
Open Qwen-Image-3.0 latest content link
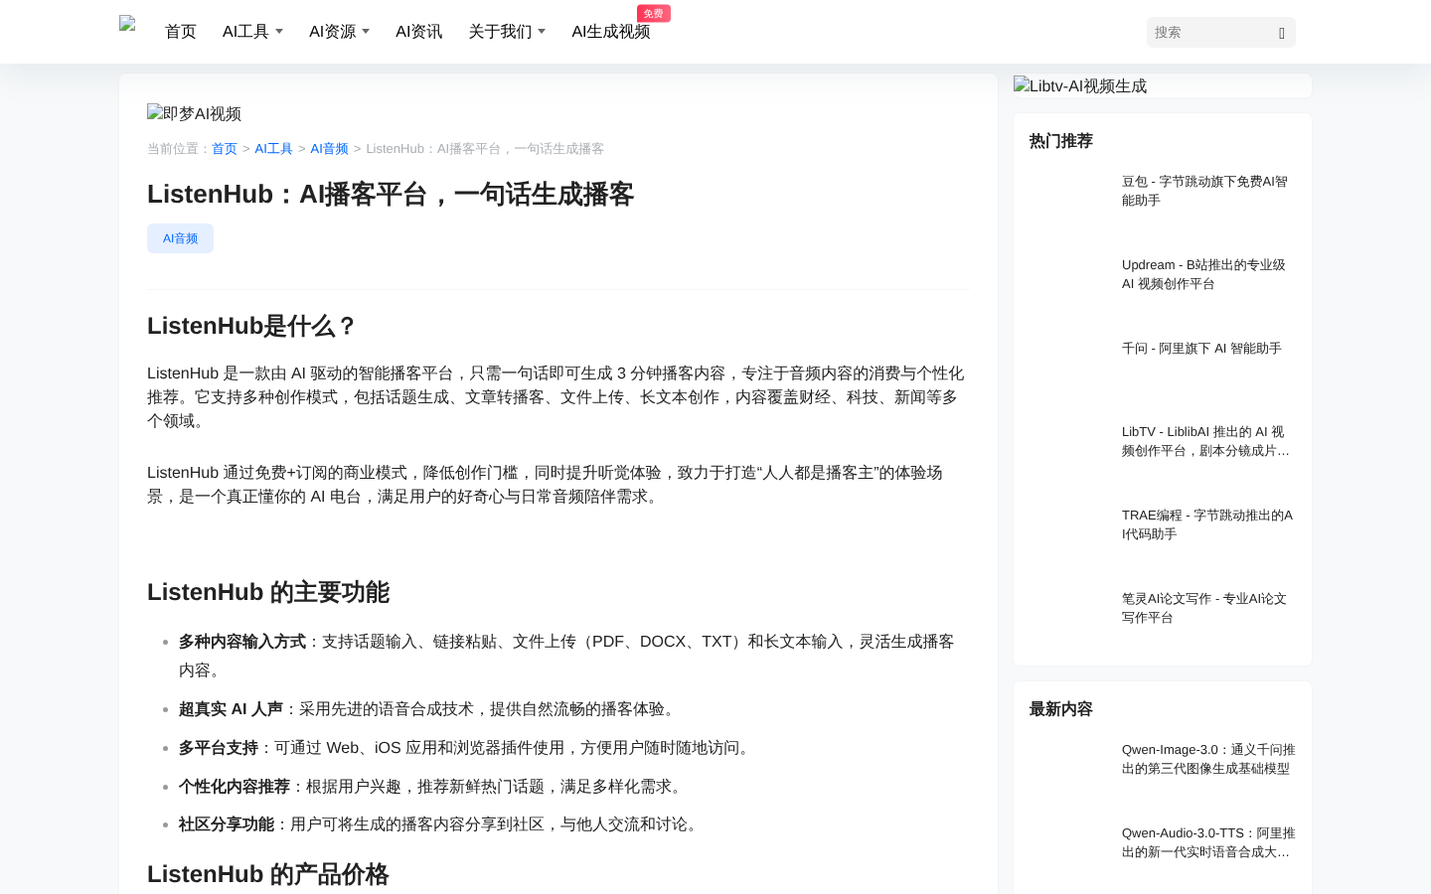click(1208, 759)
